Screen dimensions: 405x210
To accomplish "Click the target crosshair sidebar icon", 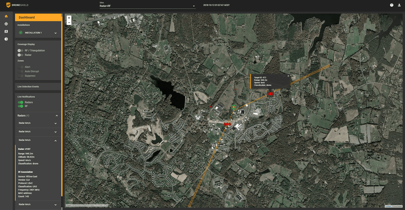I will tap(6, 24).
